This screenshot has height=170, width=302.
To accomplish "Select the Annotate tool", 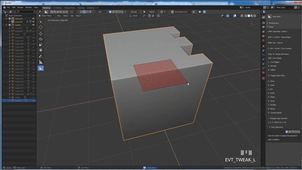I will pos(41,57).
